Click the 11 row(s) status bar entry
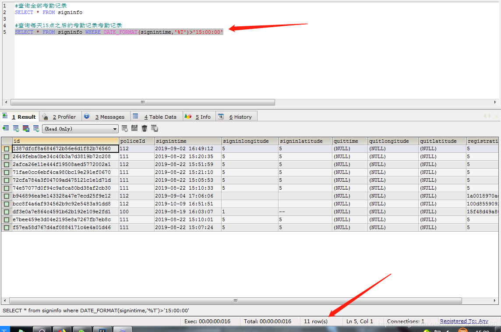This screenshot has width=501, height=332. 316,321
